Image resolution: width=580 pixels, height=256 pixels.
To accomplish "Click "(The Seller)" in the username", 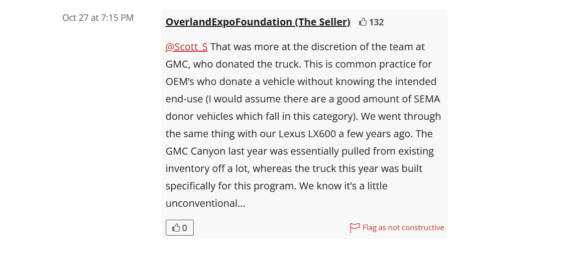I will point(323,22).
